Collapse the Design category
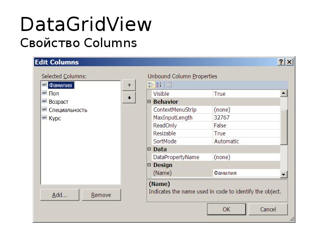This screenshot has width=331, height=248. coord(149,165)
